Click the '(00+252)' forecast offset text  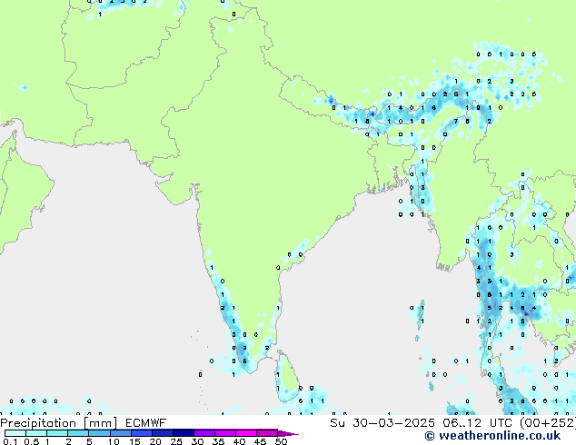click(x=548, y=423)
